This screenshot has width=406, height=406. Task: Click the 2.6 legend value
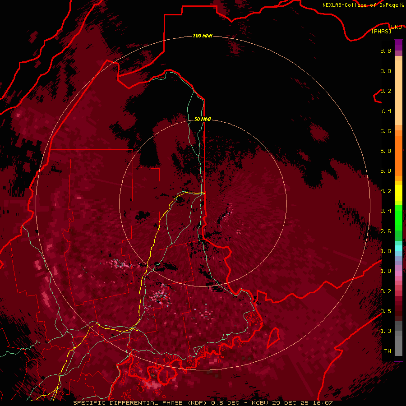tap(386, 231)
